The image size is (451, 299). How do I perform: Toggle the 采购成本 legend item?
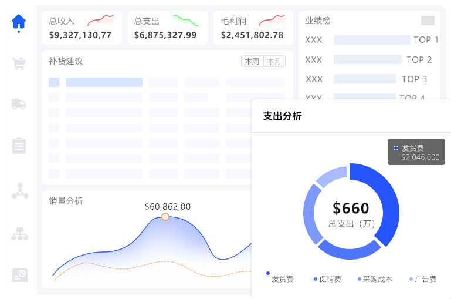tap(375, 280)
